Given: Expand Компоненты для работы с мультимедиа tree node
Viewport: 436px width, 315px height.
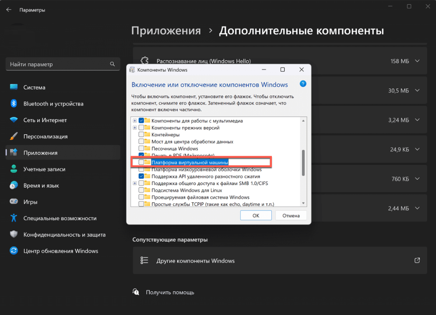Looking at the screenshot, I should (134, 121).
